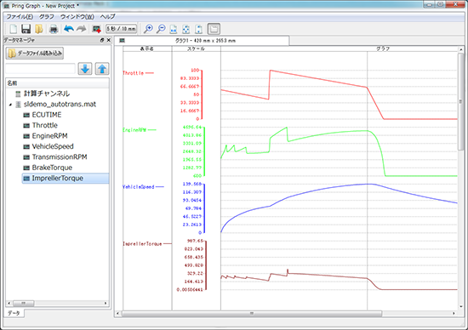
Task: Click the horizontal scrollbar under the graph
Action: [252, 313]
